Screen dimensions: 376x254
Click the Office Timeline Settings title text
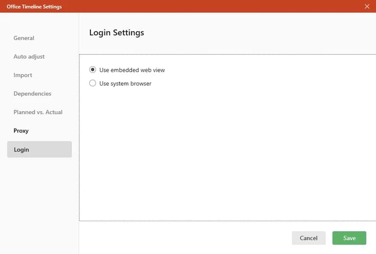34,7
